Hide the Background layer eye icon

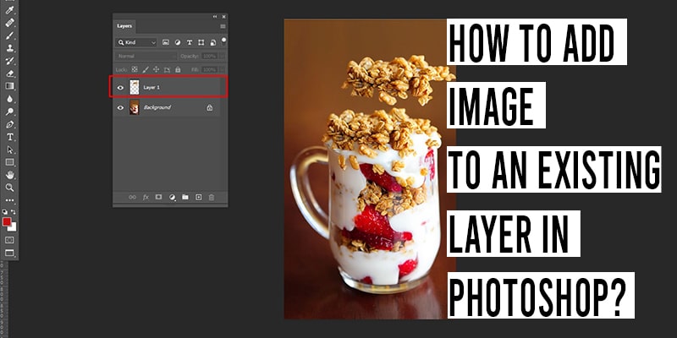tap(120, 108)
